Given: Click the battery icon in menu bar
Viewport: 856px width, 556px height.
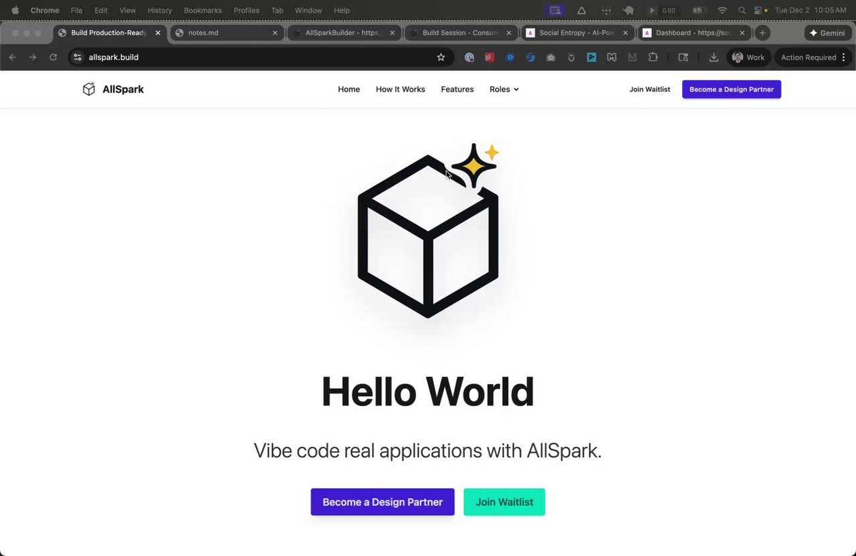Looking at the screenshot, I should (x=700, y=10).
